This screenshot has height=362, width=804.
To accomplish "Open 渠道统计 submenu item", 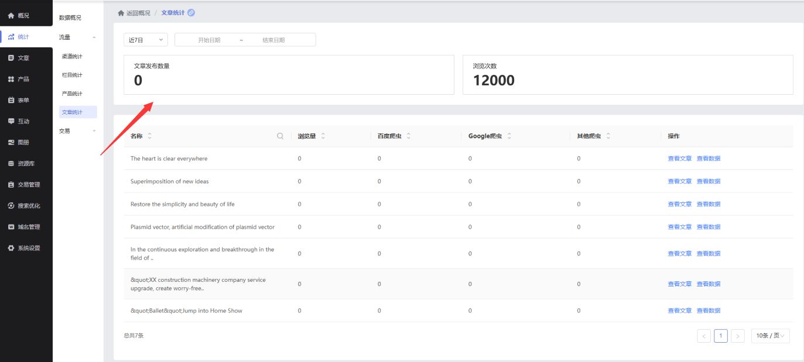I will click(72, 56).
